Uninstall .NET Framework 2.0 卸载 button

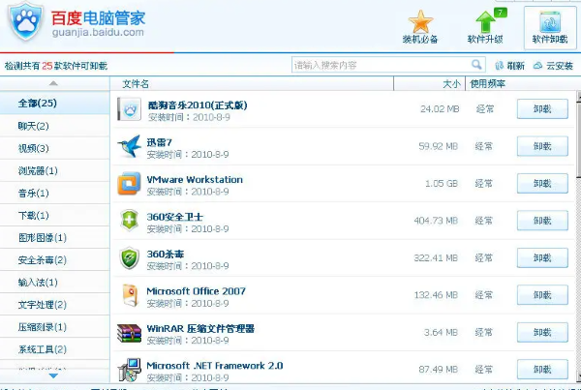click(x=542, y=370)
